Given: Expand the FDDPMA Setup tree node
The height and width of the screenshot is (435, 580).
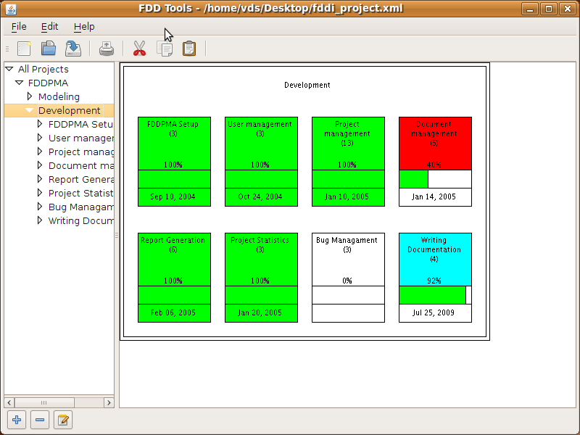Looking at the screenshot, I should [x=40, y=124].
